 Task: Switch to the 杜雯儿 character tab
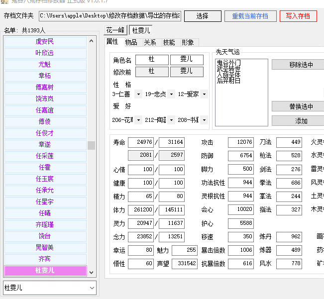pos(141,30)
